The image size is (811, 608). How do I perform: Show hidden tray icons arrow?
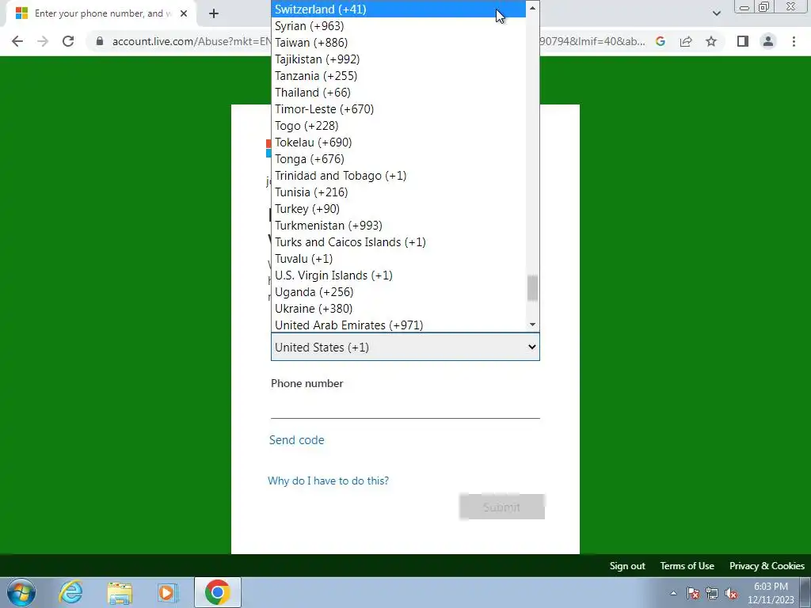(x=673, y=593)
